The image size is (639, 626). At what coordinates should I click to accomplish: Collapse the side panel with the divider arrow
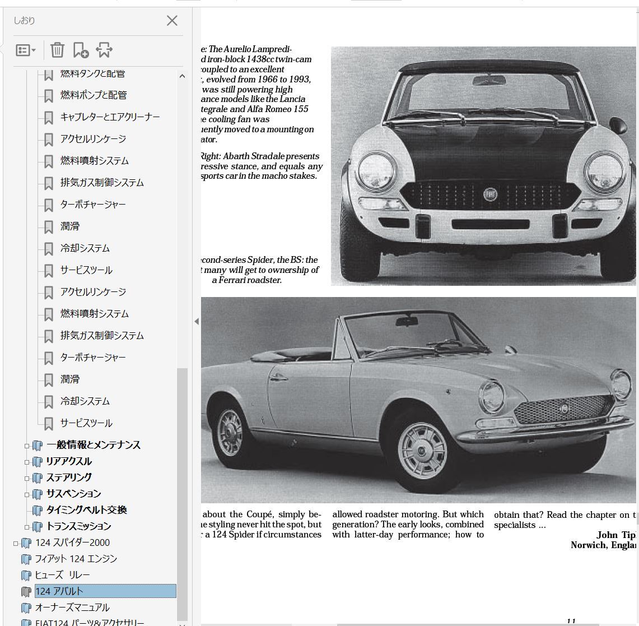[197, 321]
